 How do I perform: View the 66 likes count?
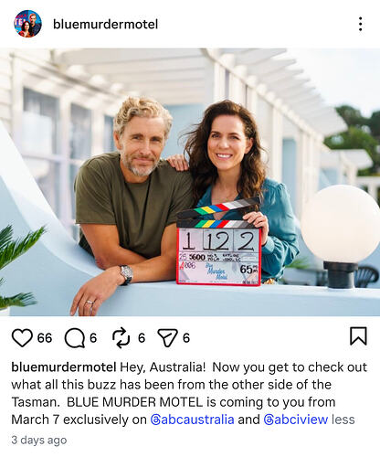tap(45, 338)
